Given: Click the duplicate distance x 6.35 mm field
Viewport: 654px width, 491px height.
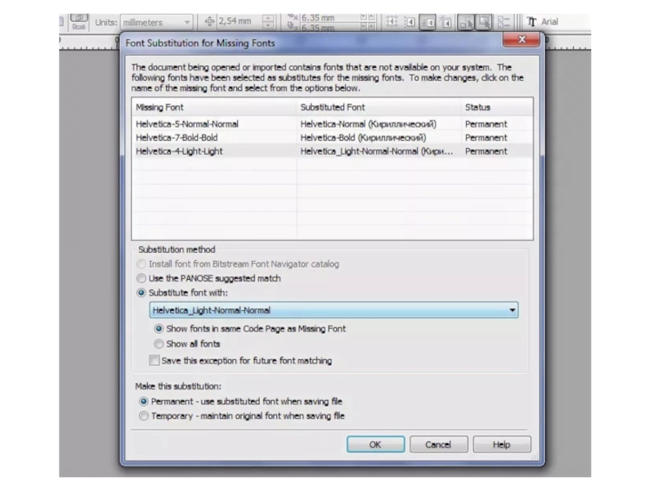Looking at the screenshot, I should [329, 18].
